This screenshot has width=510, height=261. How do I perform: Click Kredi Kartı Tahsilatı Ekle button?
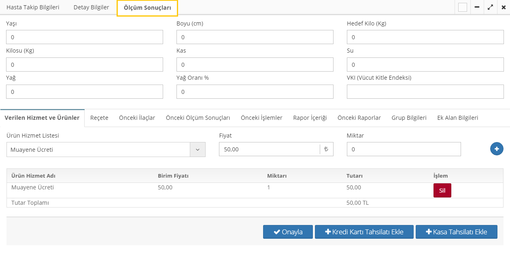pos(364,232)
